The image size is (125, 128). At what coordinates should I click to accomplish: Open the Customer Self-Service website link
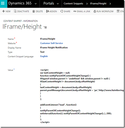pyautogui.click(x=52, y=43)
